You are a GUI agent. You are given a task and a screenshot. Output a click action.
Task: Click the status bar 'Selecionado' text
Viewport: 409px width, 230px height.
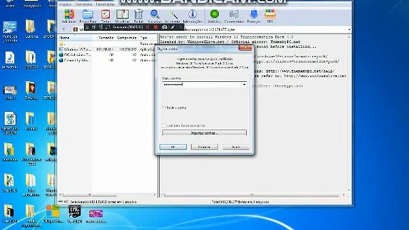[x=104, y=202]
